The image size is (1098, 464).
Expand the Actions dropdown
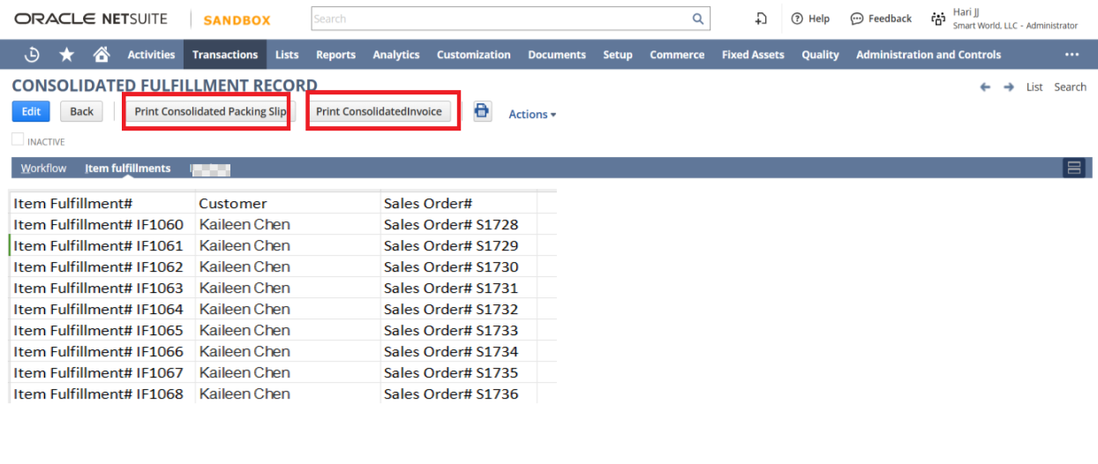532,114
